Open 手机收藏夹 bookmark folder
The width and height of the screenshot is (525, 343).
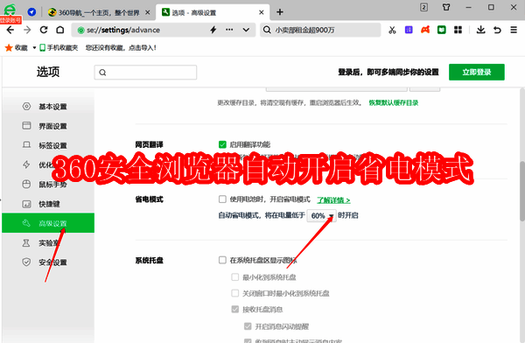pyautogui.click(x=59, y=47)
